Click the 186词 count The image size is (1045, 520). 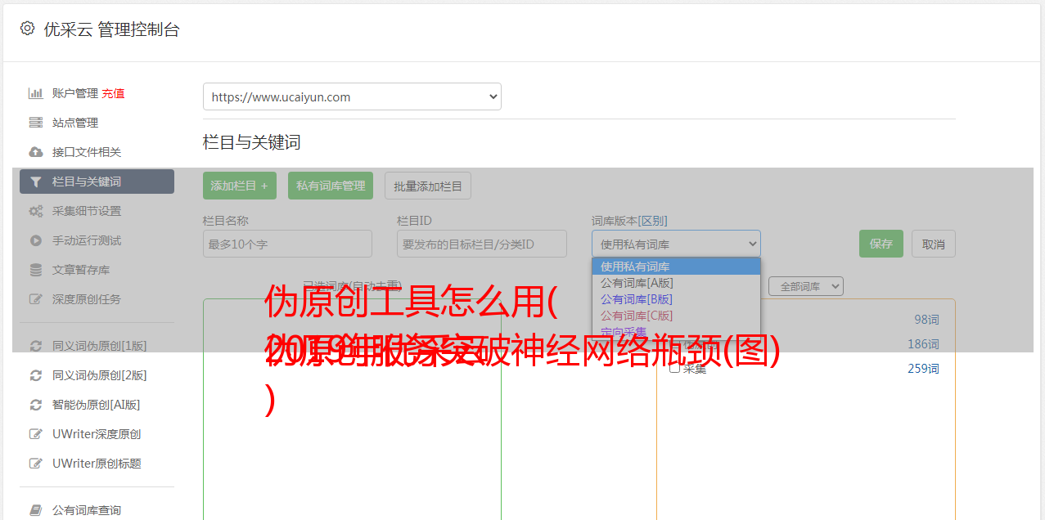coord(923,344)
